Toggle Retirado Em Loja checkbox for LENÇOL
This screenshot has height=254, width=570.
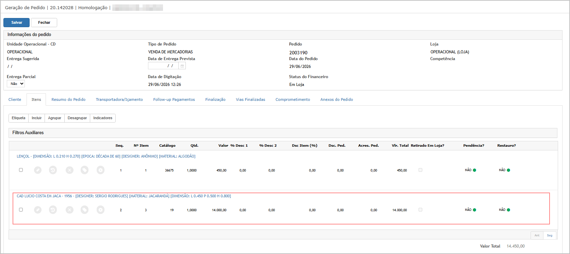pyautogui.click(x=420, y=170)
